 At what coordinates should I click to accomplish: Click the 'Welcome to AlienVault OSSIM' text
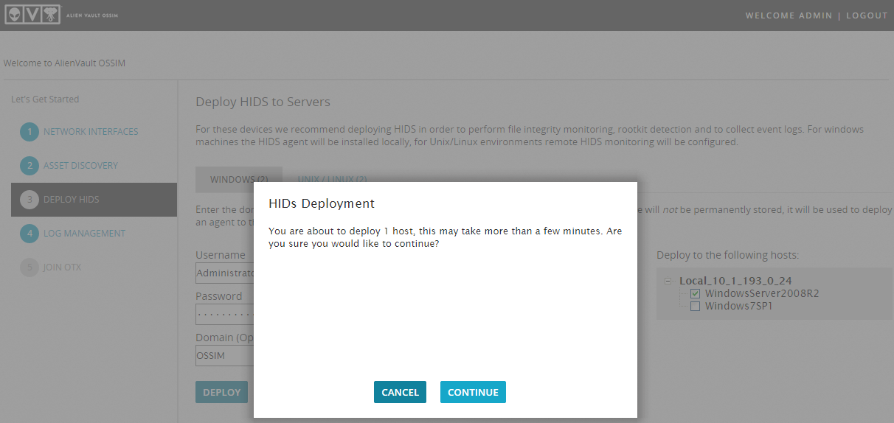click(65, 63)
